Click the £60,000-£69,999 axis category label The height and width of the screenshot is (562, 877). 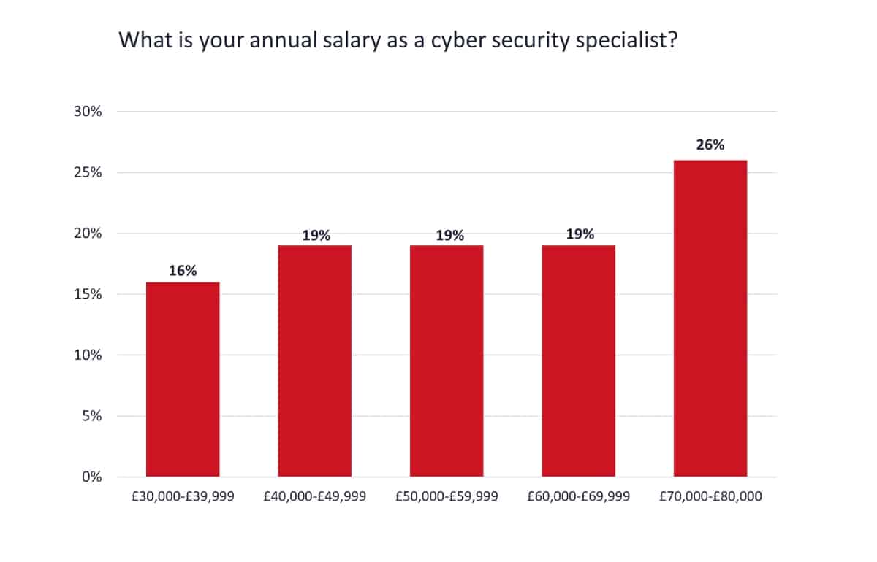[578, 496]
